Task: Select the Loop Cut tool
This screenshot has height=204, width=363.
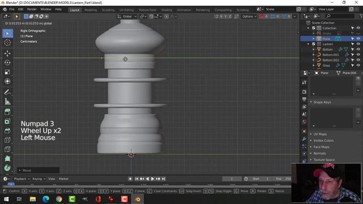Action: point(7,140)
